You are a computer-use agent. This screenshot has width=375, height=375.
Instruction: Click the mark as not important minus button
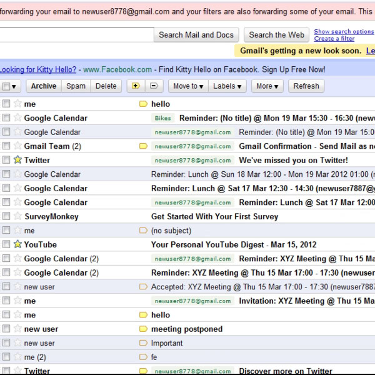coord(154,86)
